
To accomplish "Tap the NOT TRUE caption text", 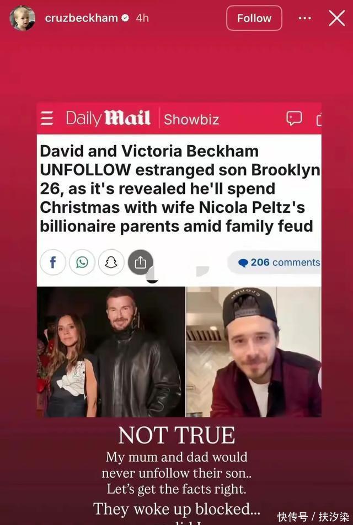I will click(176, 435).
